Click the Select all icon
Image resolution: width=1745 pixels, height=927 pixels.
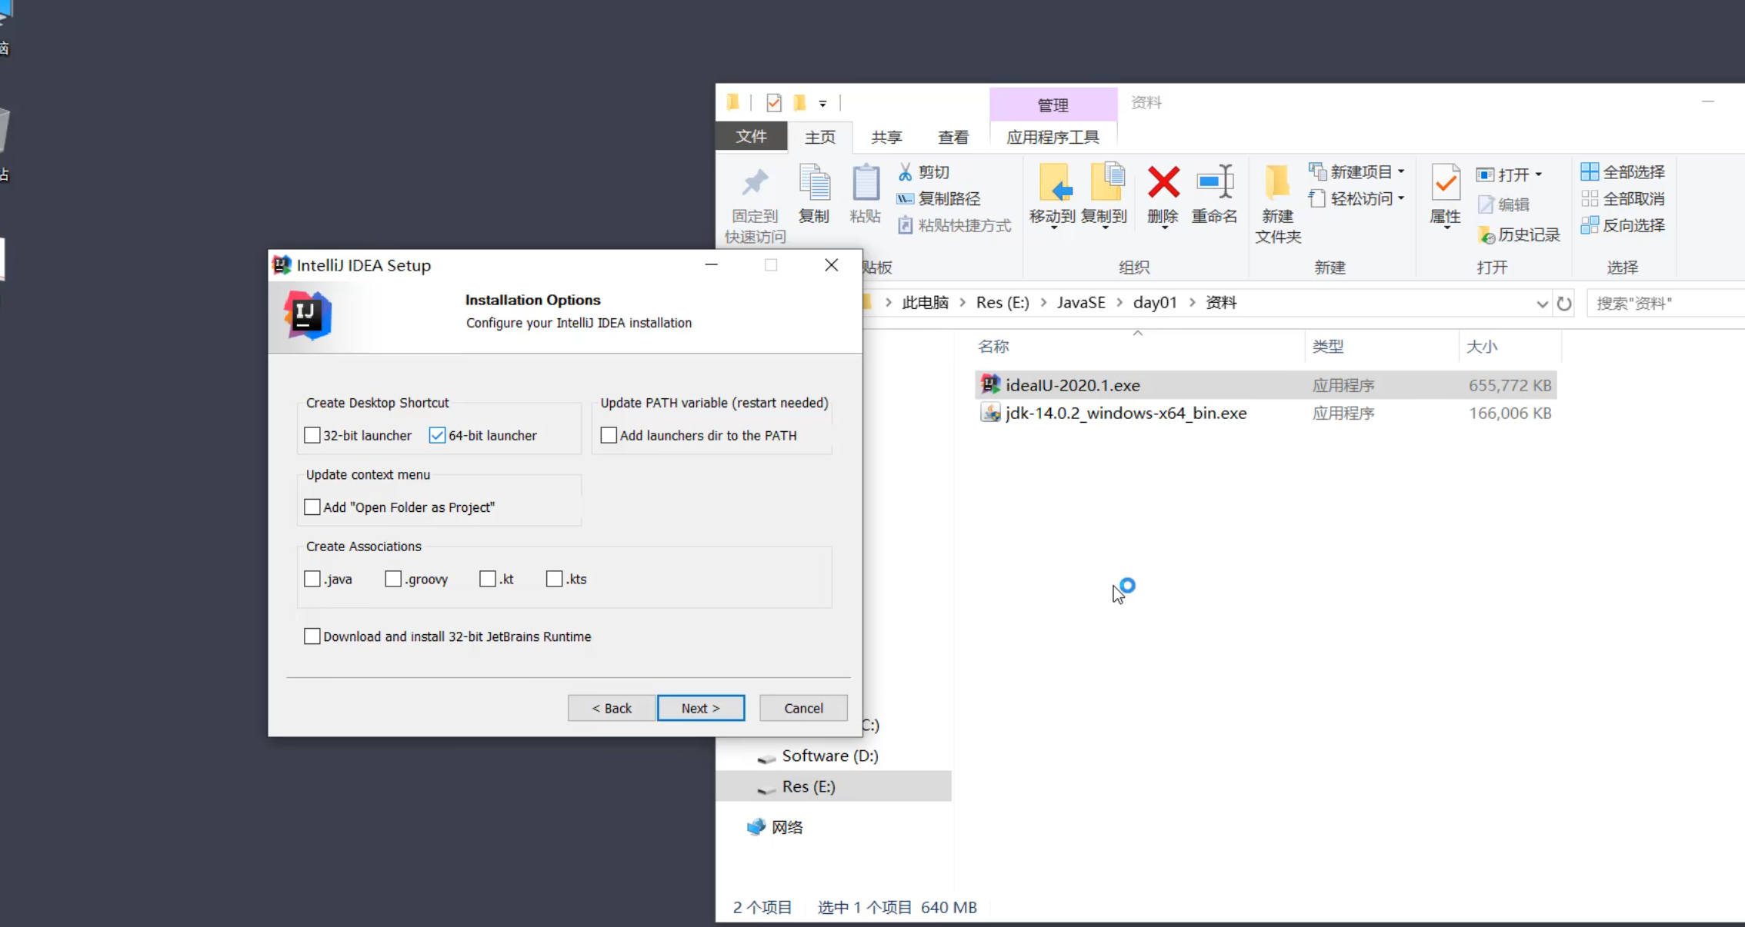tap(1590, 172)
